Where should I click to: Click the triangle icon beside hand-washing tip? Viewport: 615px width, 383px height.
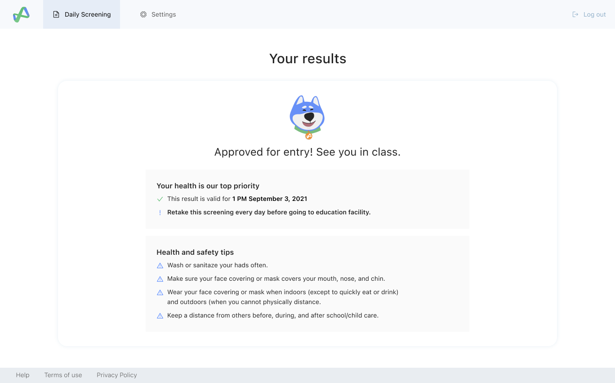coord(160,265)
